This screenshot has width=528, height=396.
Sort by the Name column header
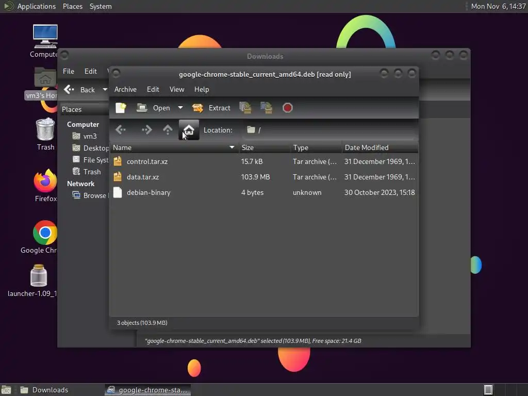pos(174,147)
